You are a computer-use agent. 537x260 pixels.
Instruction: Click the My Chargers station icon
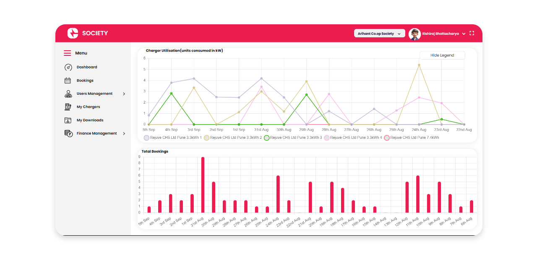[68, 107]
